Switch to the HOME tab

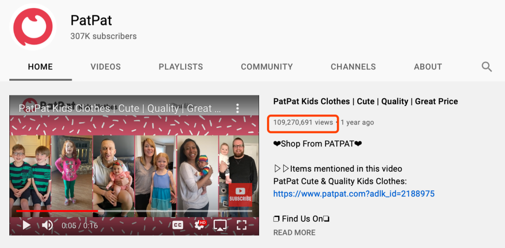pos(40,67)
